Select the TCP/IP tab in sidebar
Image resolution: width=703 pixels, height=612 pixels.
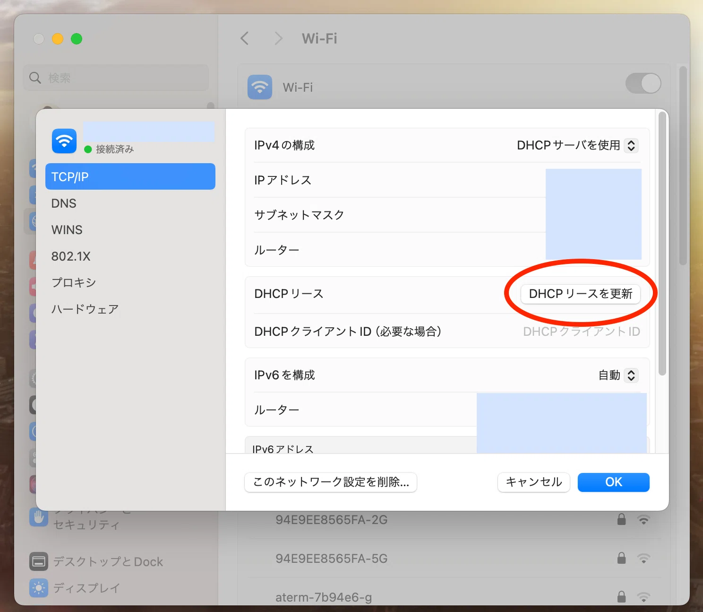click(130, 176)
